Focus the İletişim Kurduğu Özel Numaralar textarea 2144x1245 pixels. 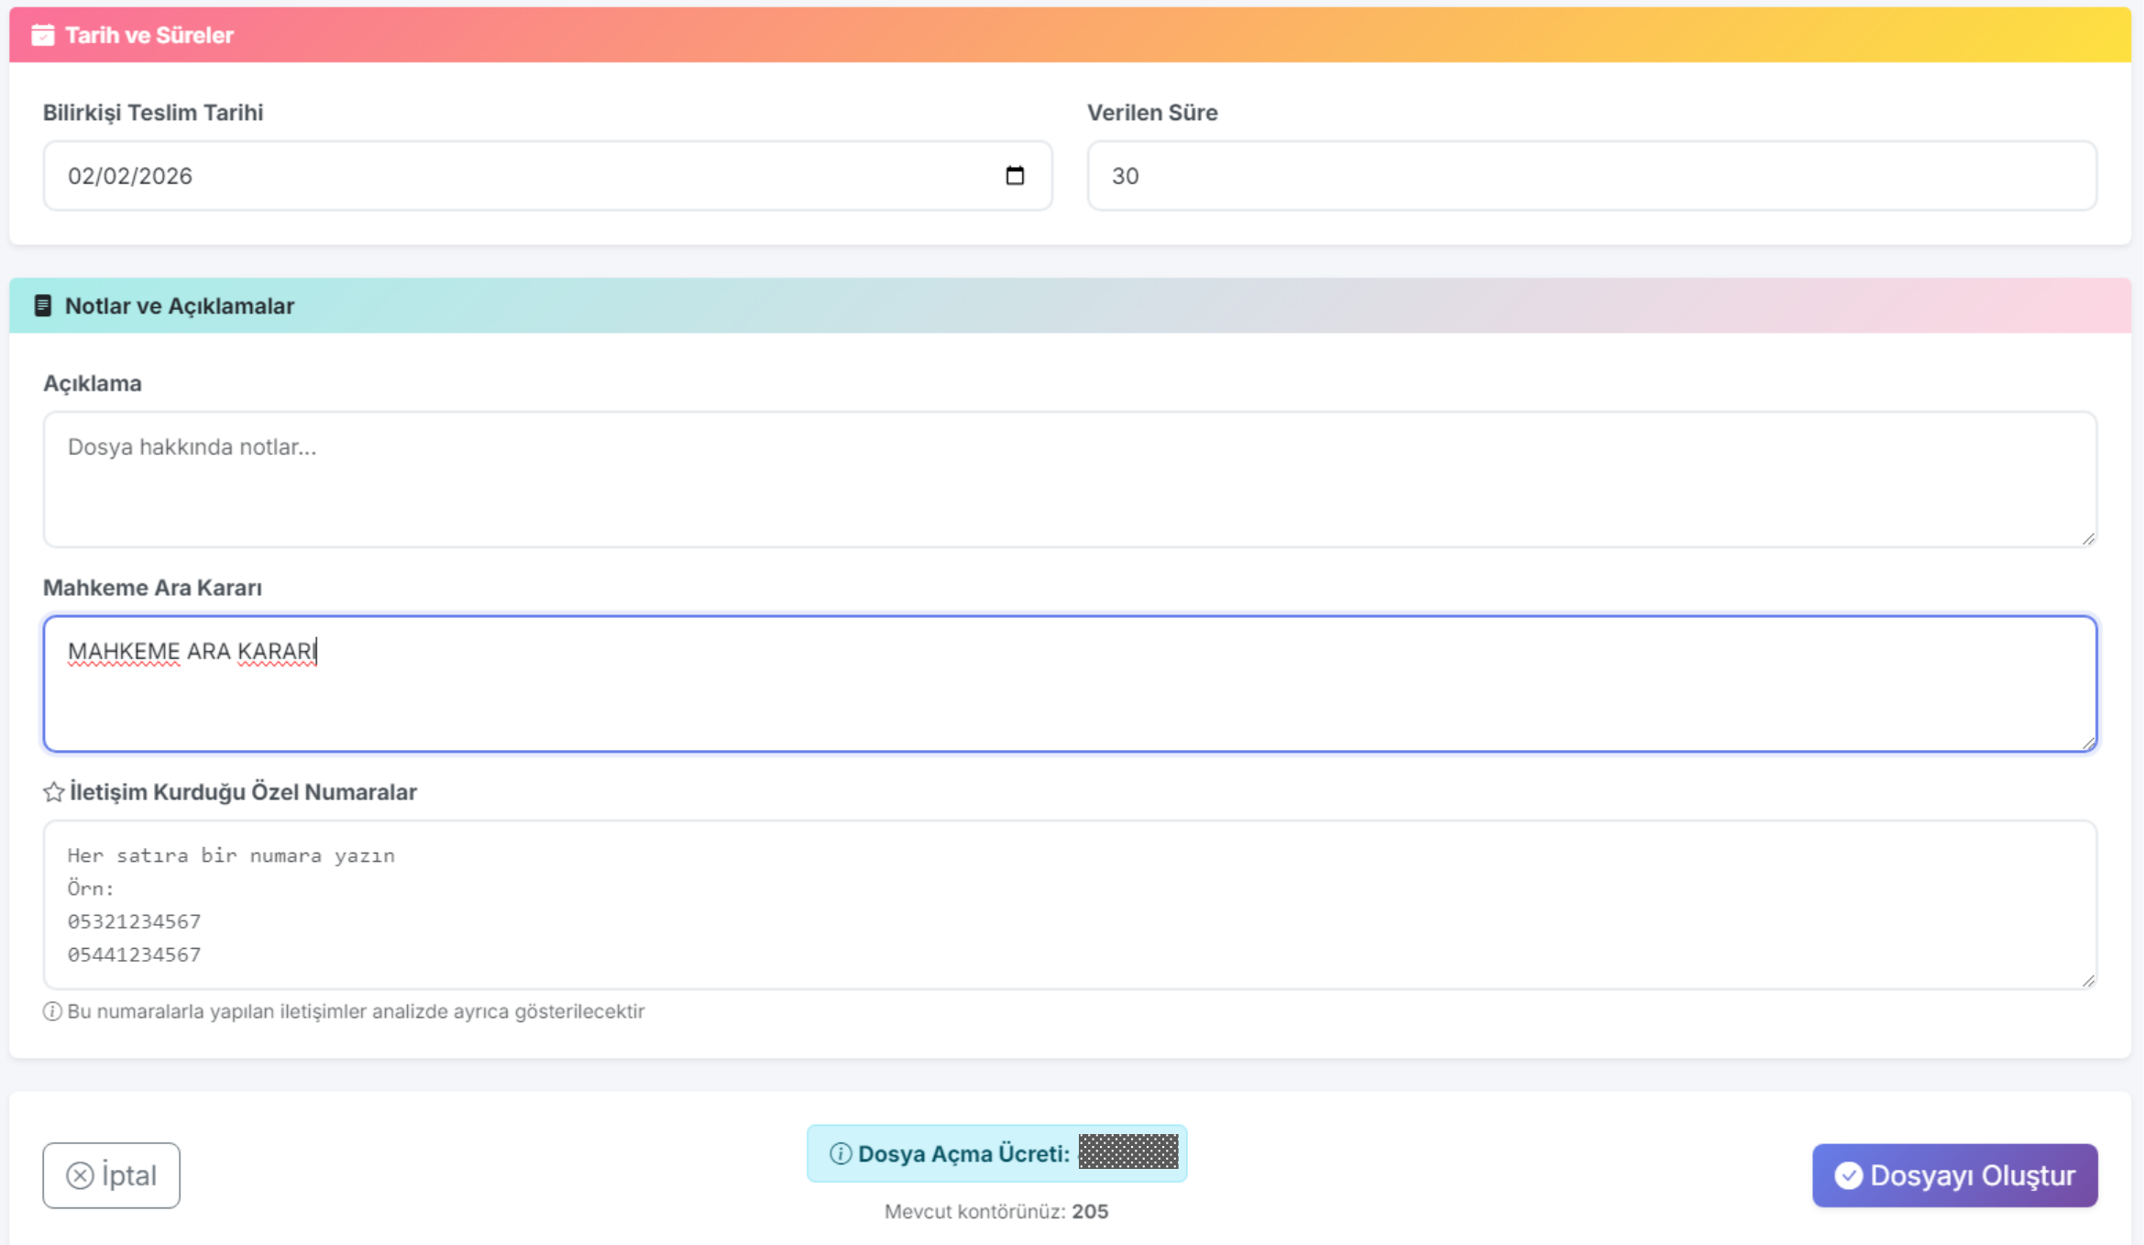pos(1068,904)
